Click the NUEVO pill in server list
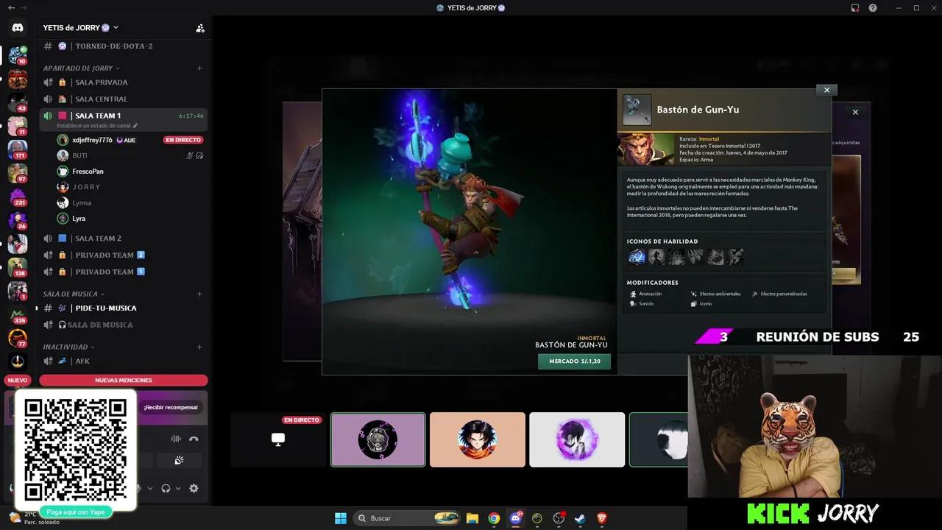 click(x=18, y=381)
